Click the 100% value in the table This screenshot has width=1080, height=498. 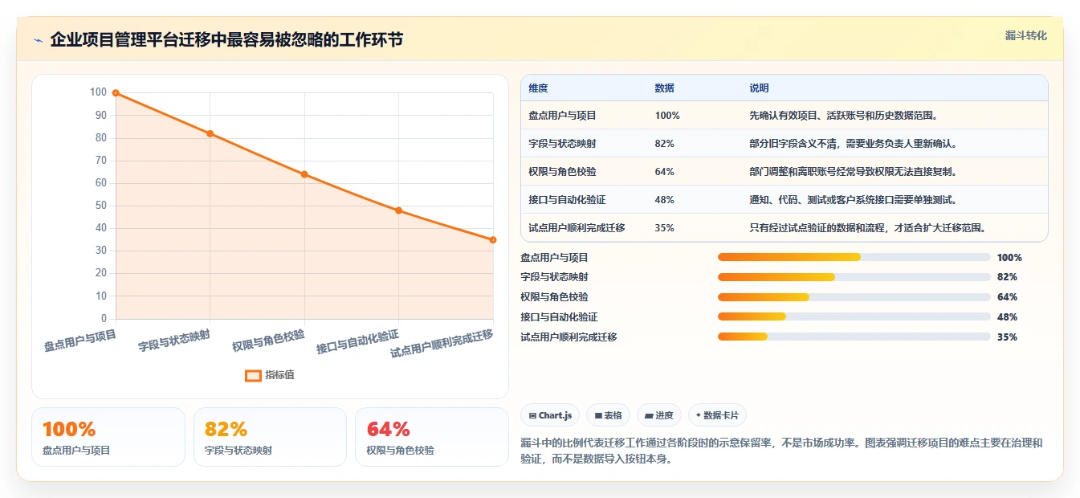[667, 116]
